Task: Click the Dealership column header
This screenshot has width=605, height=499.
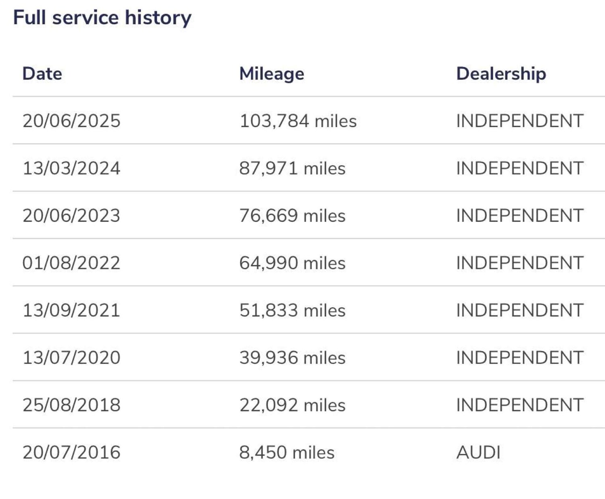Action: pos(501,74)
